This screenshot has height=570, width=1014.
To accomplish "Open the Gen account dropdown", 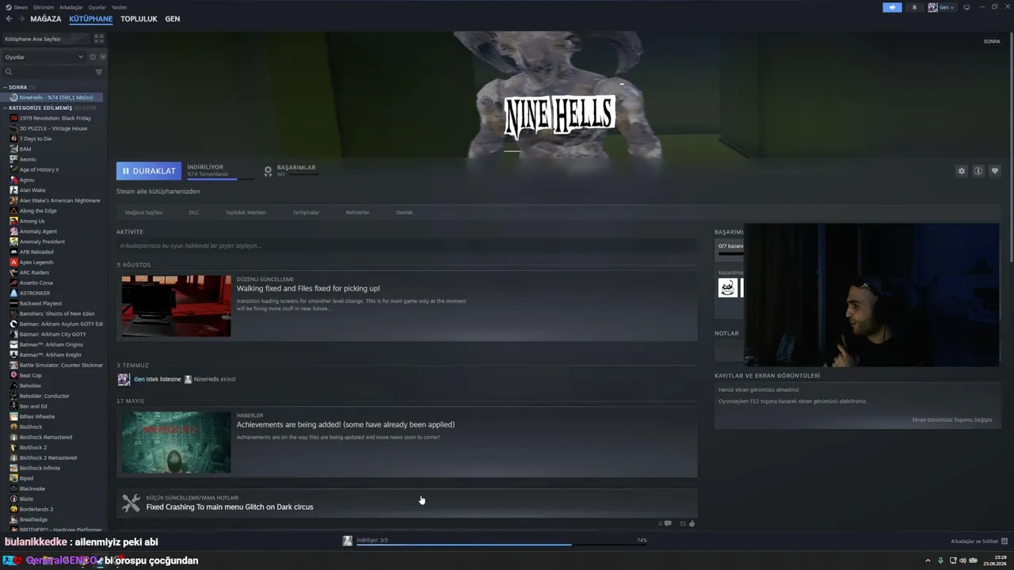I will tap(941, 7).
